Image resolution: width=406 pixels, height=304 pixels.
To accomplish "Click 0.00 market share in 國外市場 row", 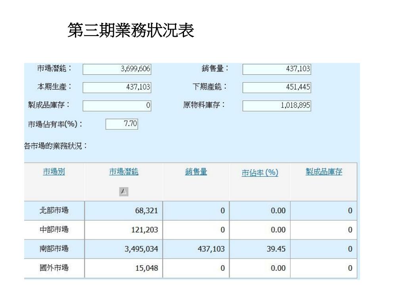I will coord(260,268).
